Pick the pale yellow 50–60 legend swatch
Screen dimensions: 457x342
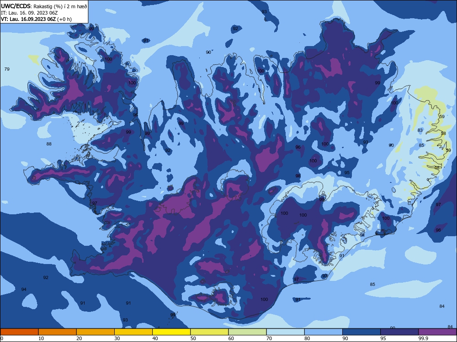coord(210,332)
